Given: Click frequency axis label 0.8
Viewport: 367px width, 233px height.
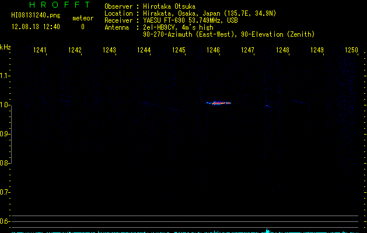Looking at the screenshot, I should click(x=5, y=163).
